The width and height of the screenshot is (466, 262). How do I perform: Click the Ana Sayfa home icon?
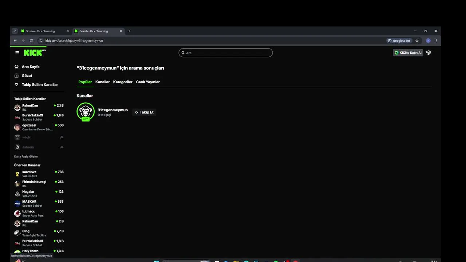click(16, 67)
